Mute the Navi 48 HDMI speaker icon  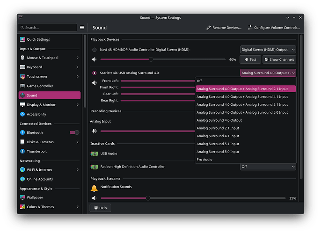pyautogui.click(x=94, y=59)
